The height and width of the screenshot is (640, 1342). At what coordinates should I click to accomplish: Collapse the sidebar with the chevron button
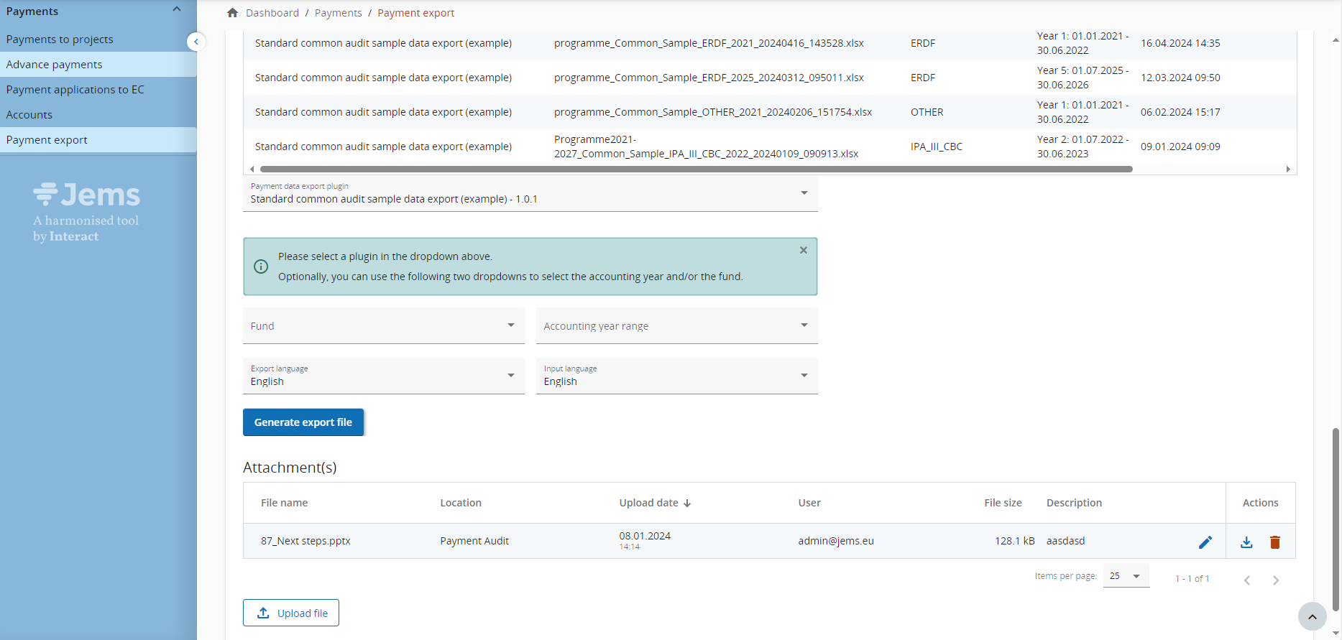tap(196, 42)
